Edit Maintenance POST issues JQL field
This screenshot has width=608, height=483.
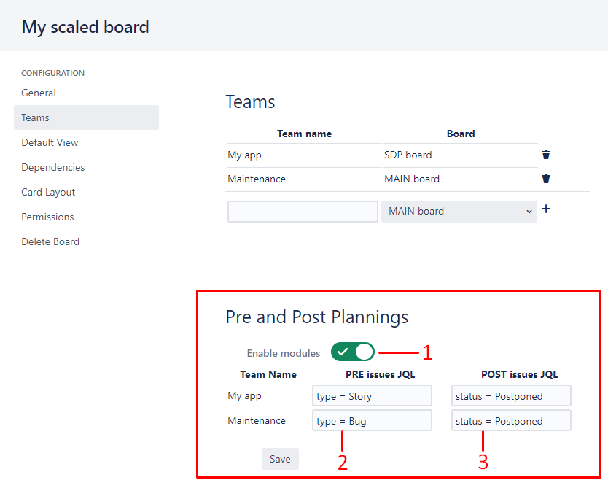511,420
